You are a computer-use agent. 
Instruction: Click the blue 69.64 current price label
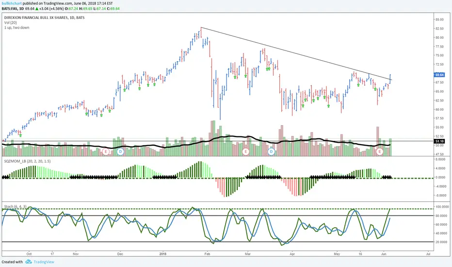tap(439, 75)
